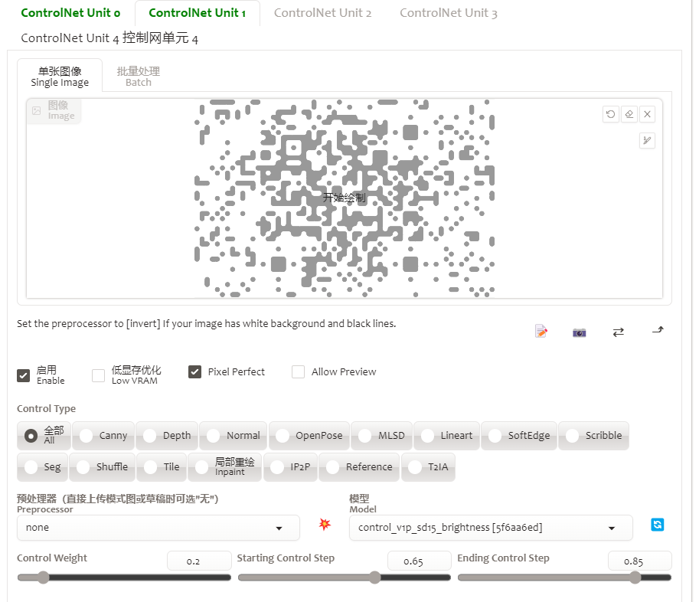
Task: Open the ControlNet Unit 4 tab
Action: [109, 38]
